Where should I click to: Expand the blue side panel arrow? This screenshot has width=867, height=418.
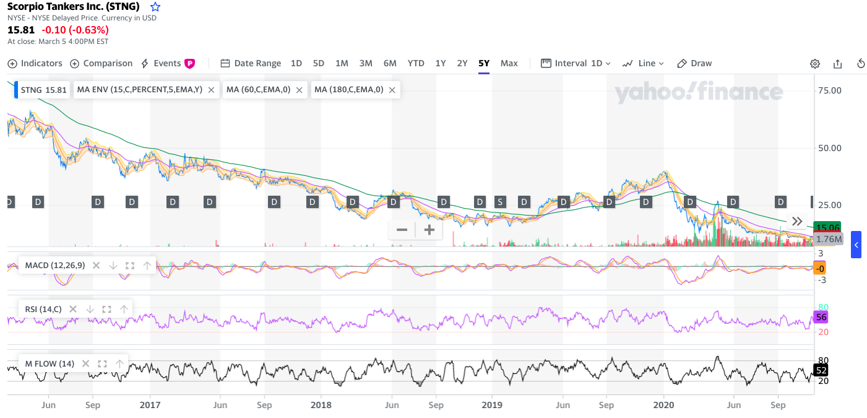(x=856, y=245)
